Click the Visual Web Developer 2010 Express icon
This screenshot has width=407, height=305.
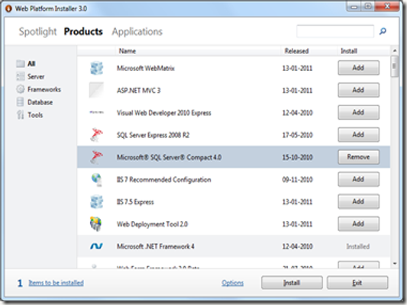tap(96, 112)
